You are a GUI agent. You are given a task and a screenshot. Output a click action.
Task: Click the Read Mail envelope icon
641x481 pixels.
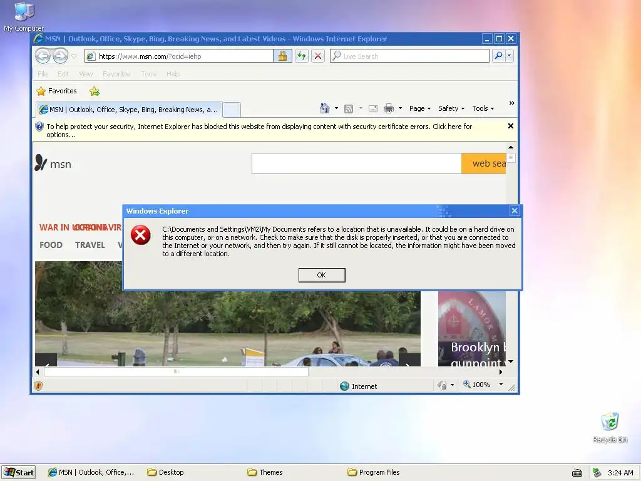373,108
